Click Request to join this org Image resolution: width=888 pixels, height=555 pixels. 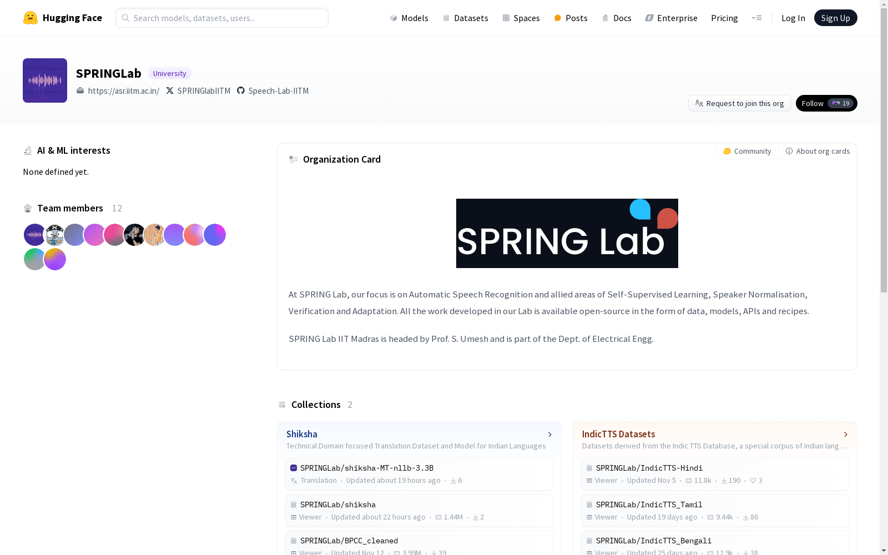pyautogui.click(x=739, y=103)
